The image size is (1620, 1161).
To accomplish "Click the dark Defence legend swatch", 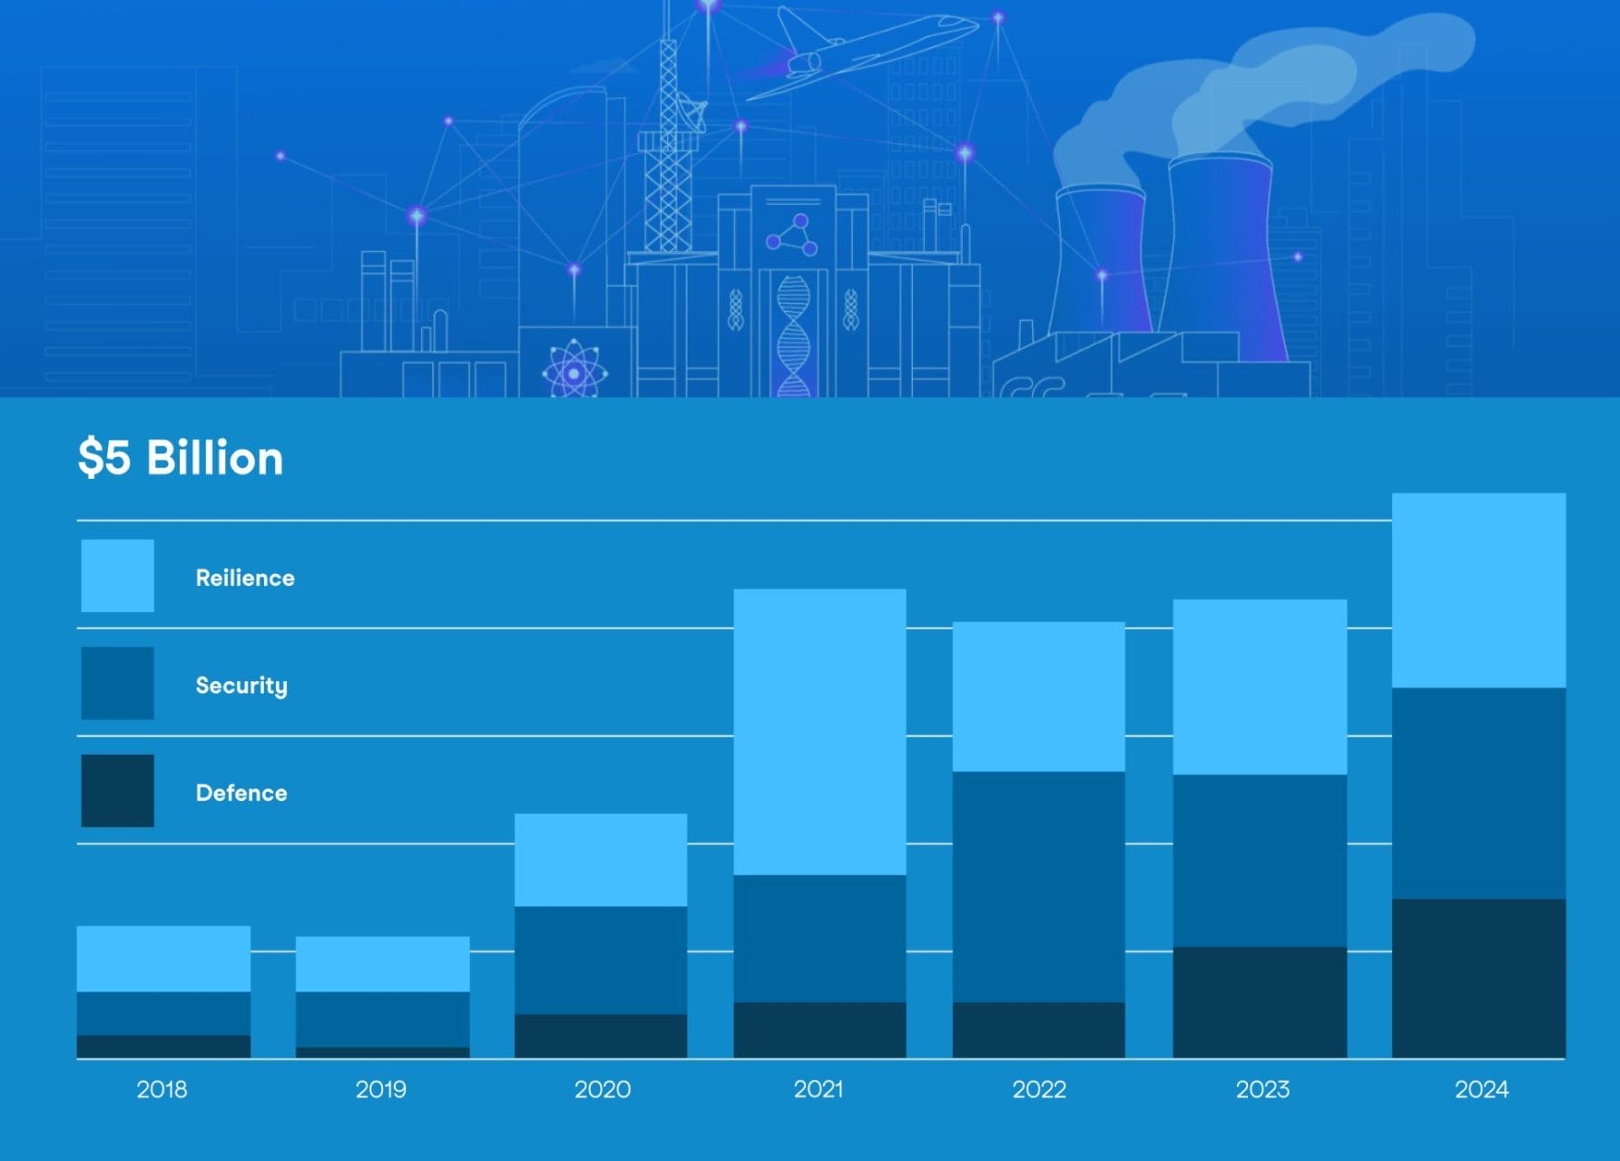I will (117, 791).
